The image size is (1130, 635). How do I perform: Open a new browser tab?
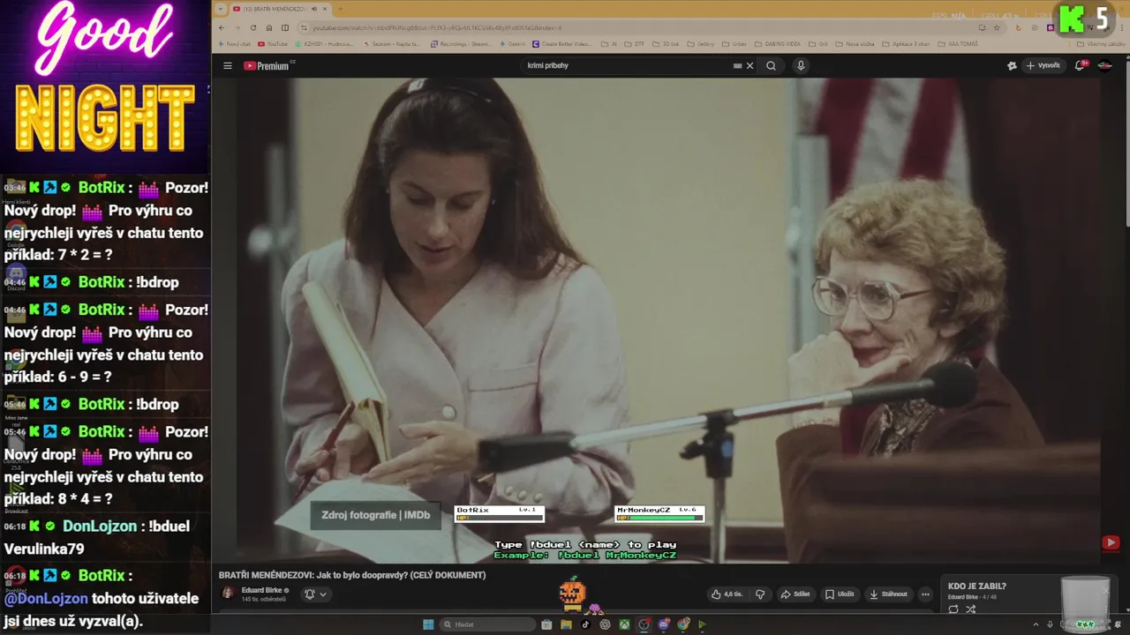click(x=340, y=9)
